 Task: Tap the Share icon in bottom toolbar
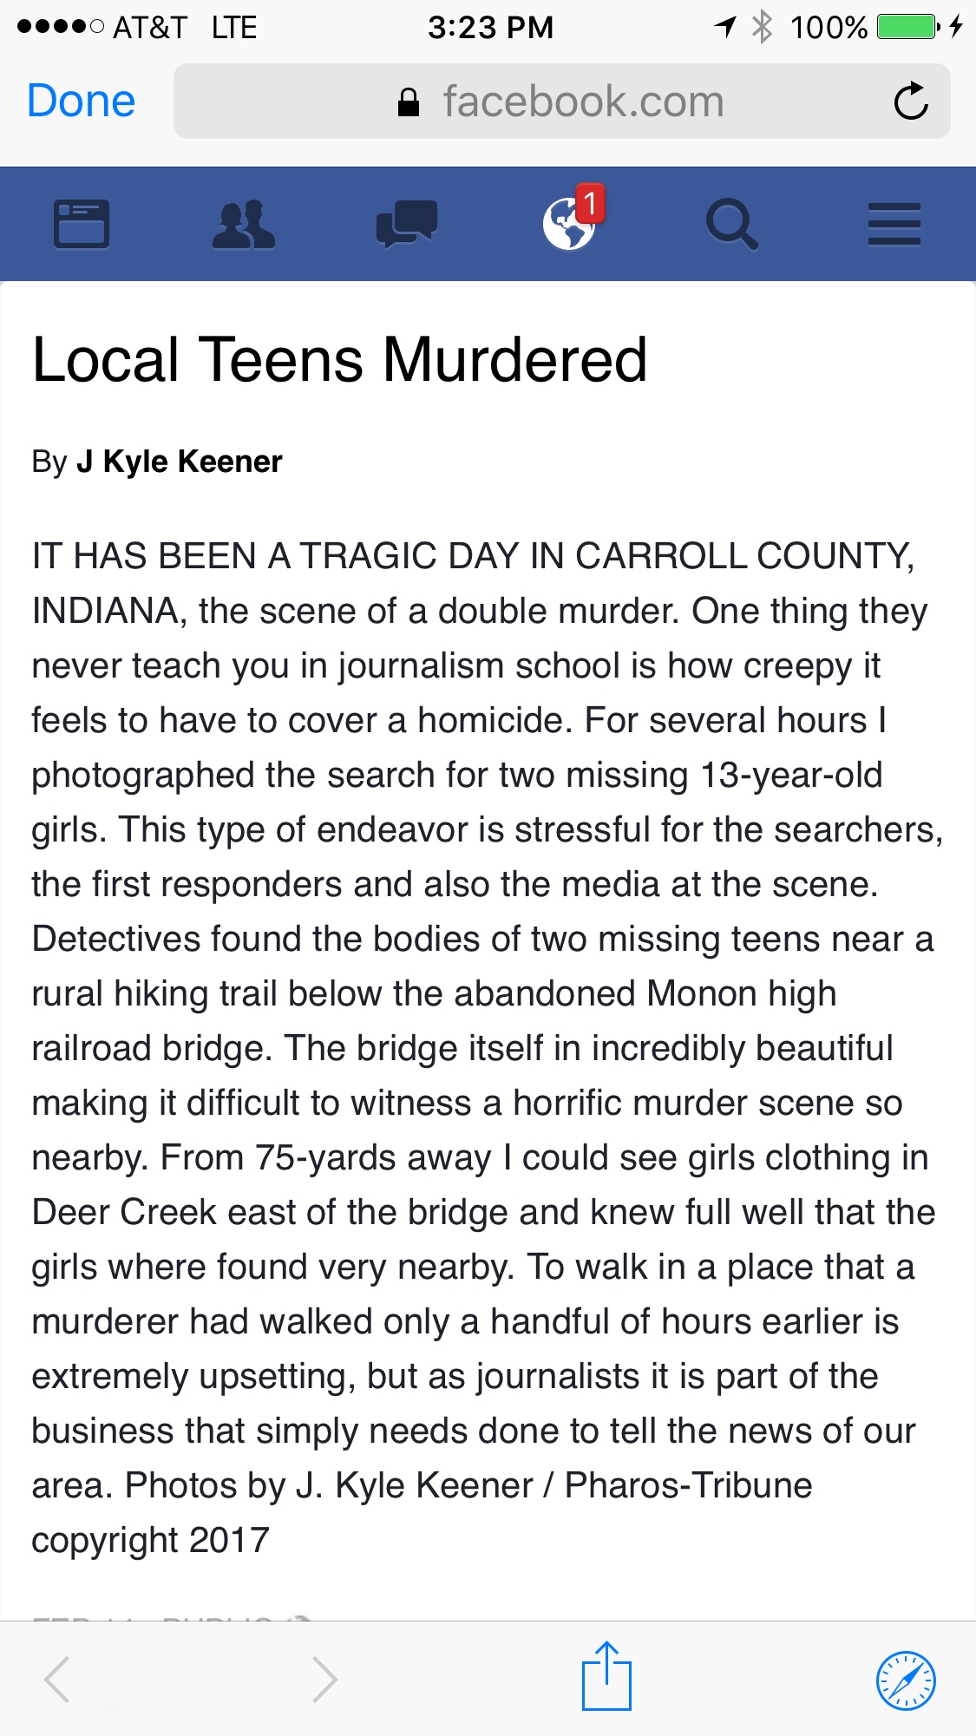(x=606, y=1677)
